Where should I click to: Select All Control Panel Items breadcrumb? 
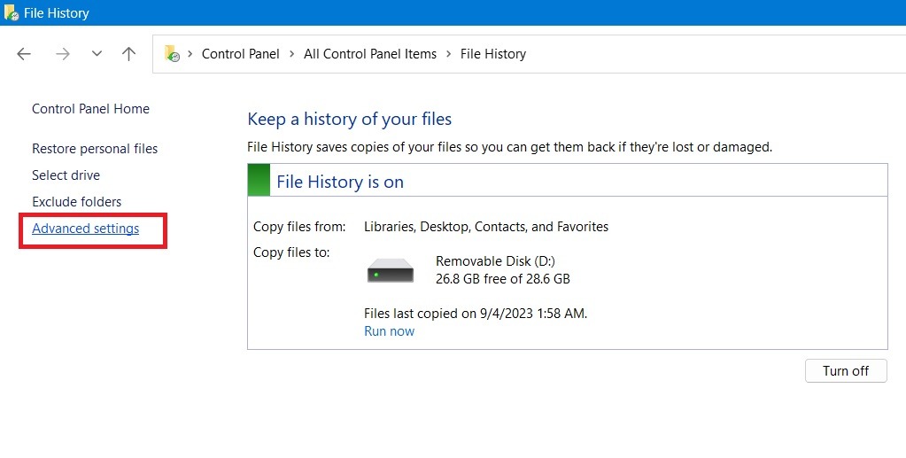(x=370, y=54)
